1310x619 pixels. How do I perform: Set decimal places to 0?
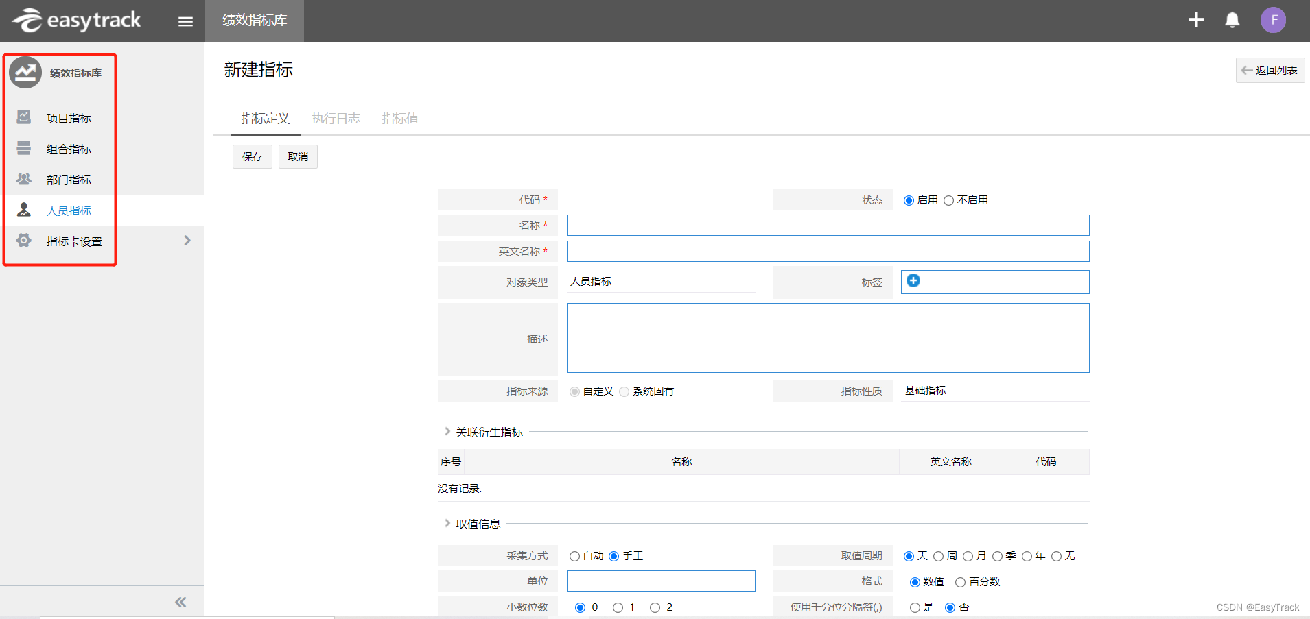580,607
